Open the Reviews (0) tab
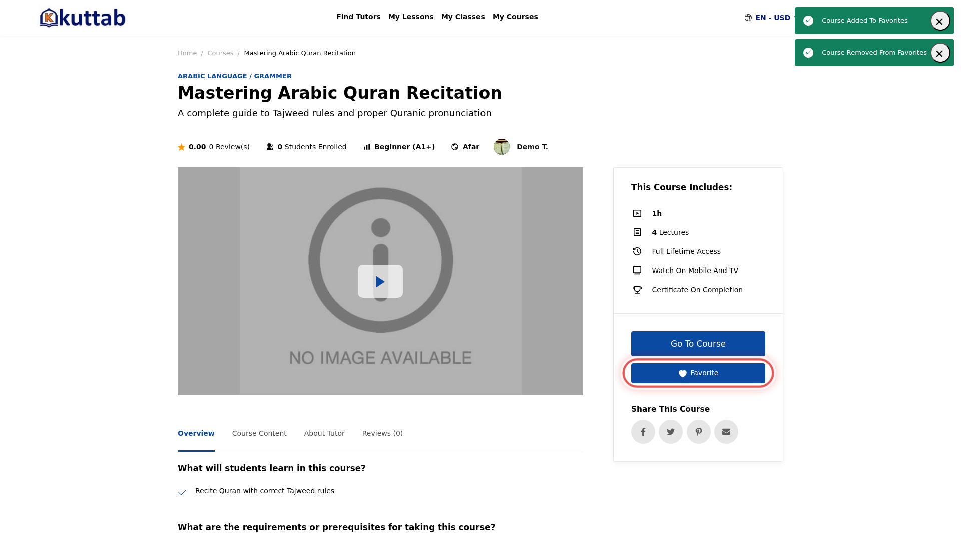This screenshot has width=961, height=541. [x=382, y=433]
